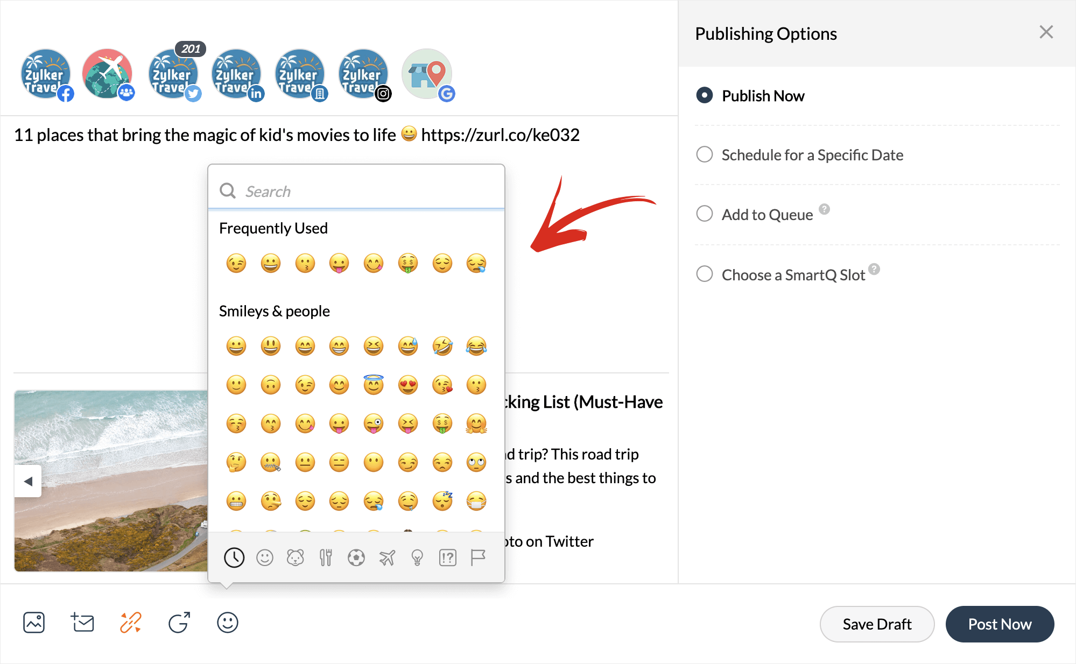Select the Instagram Zylker Travel channel
The height and width of the screenshot is (664, 1076).
363,74
